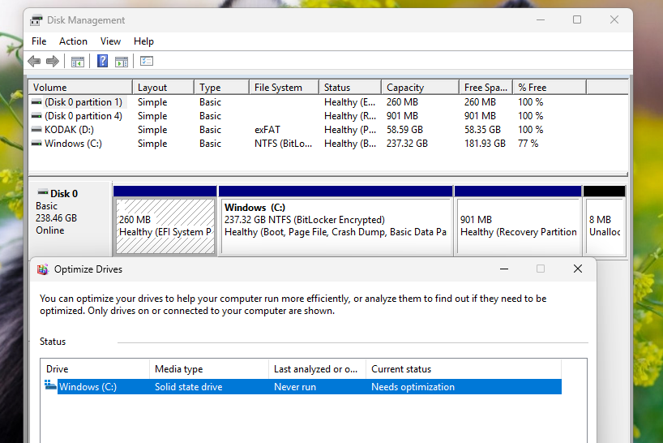663x443 pixels.
Task: Open the Help menu
Action: point(143,41)
